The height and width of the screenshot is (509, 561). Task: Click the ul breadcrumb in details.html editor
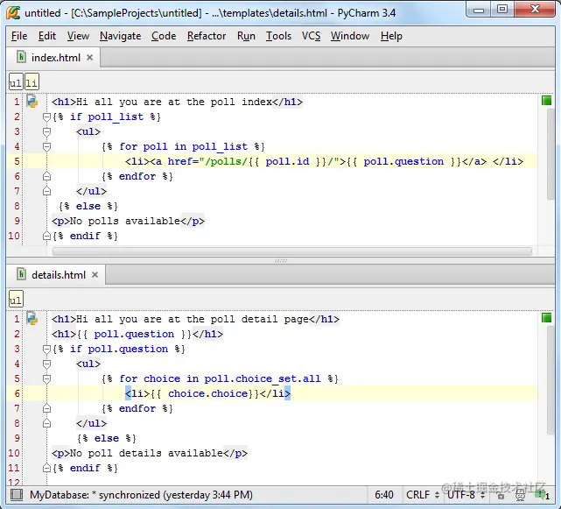point(16,300)
